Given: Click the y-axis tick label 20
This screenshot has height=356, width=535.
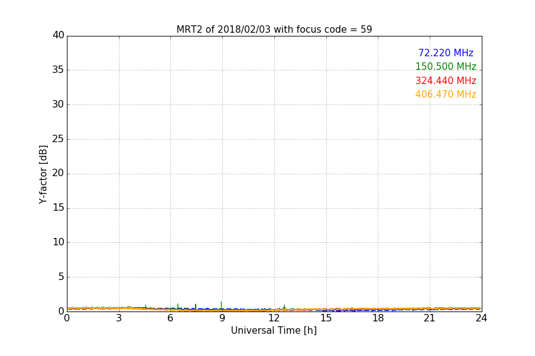Looking at the screenshot, I should 58,173.
